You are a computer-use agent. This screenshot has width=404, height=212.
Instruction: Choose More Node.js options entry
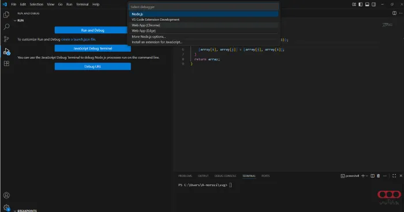click(204, 37)
